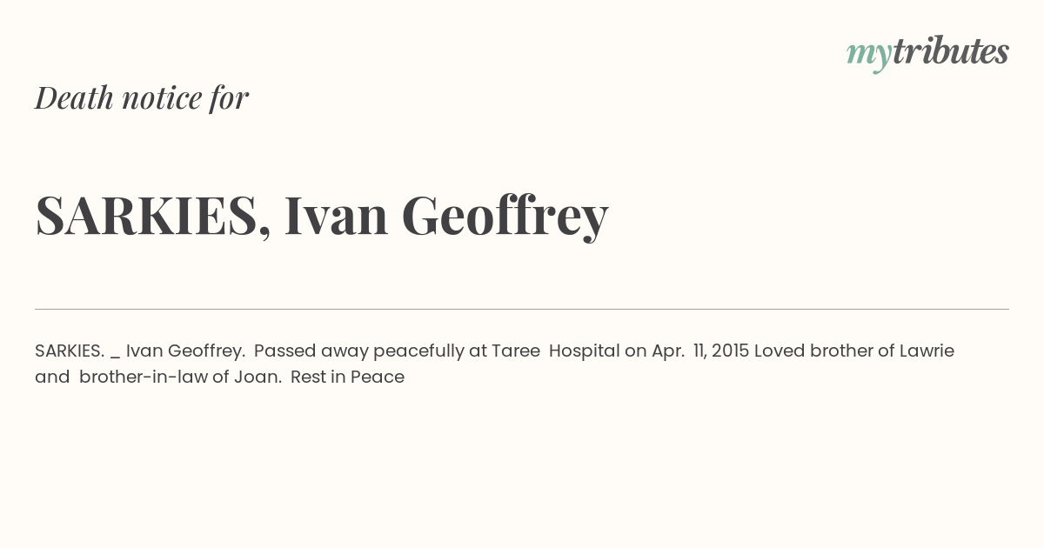This screenshot has height=548, width=1044.
Task: Click the horizontal divider line
Action: click(522, 309)
